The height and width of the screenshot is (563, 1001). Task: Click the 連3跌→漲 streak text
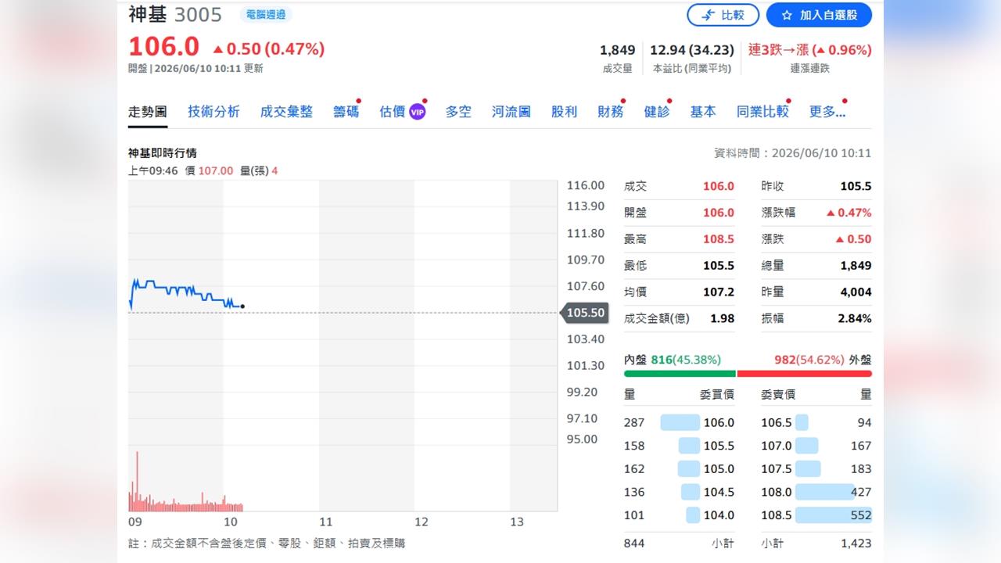[x=809, y=50]
